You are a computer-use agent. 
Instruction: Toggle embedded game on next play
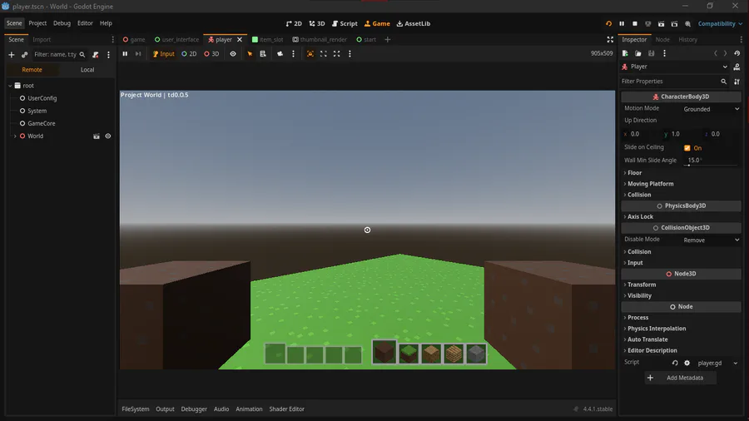coord(310,54)
